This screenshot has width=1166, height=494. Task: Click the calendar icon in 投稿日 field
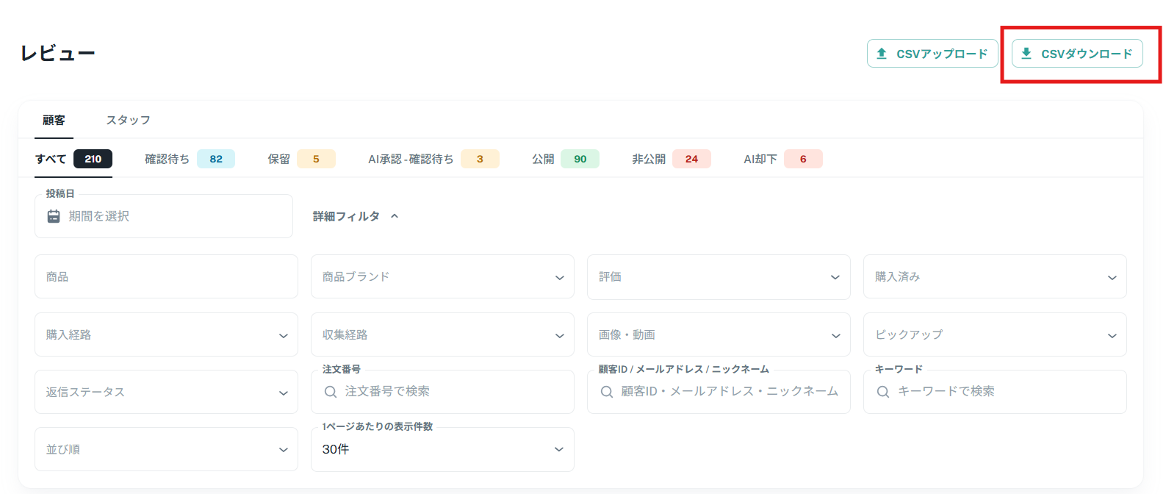coord(54,216)
